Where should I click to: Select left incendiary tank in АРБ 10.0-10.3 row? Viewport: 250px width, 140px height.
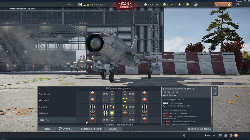click(x=92, y=100)
